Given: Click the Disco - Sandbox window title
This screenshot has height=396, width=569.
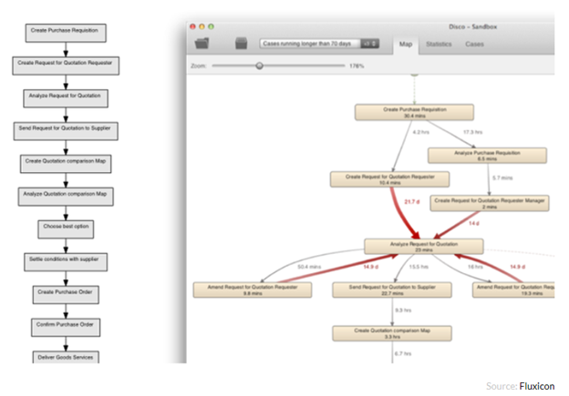Looking at the screenshot, I should [473, 26].
